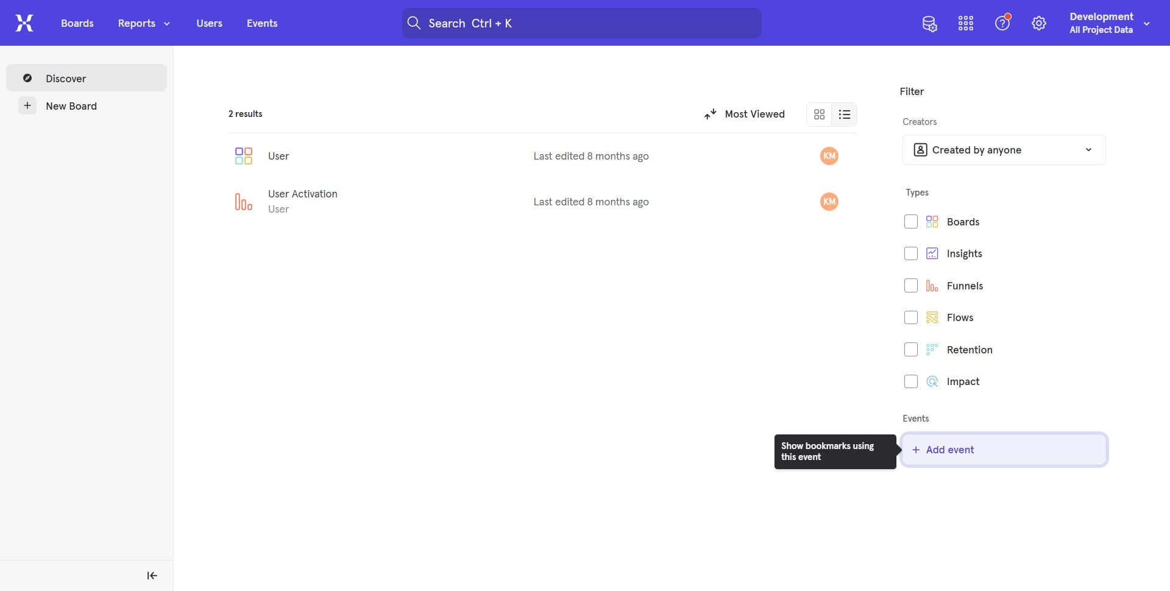
Task: Open the messages icon in top bar
Action: pyautogui.click(x=929, y=23)
